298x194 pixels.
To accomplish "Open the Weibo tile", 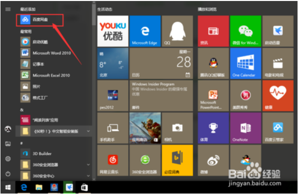I will (213, 160).
